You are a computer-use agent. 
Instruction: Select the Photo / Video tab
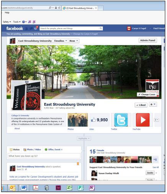(x=32, y=150)
